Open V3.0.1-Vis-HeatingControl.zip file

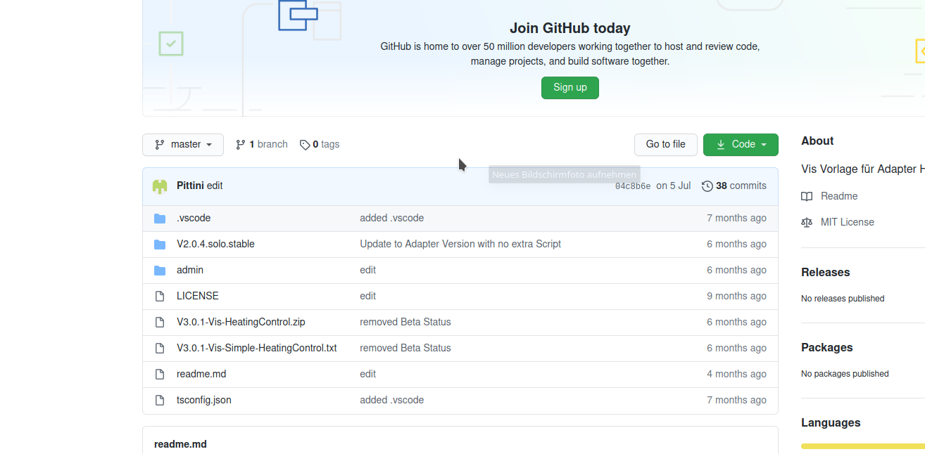pyautogui.click(x=241, y=323)
